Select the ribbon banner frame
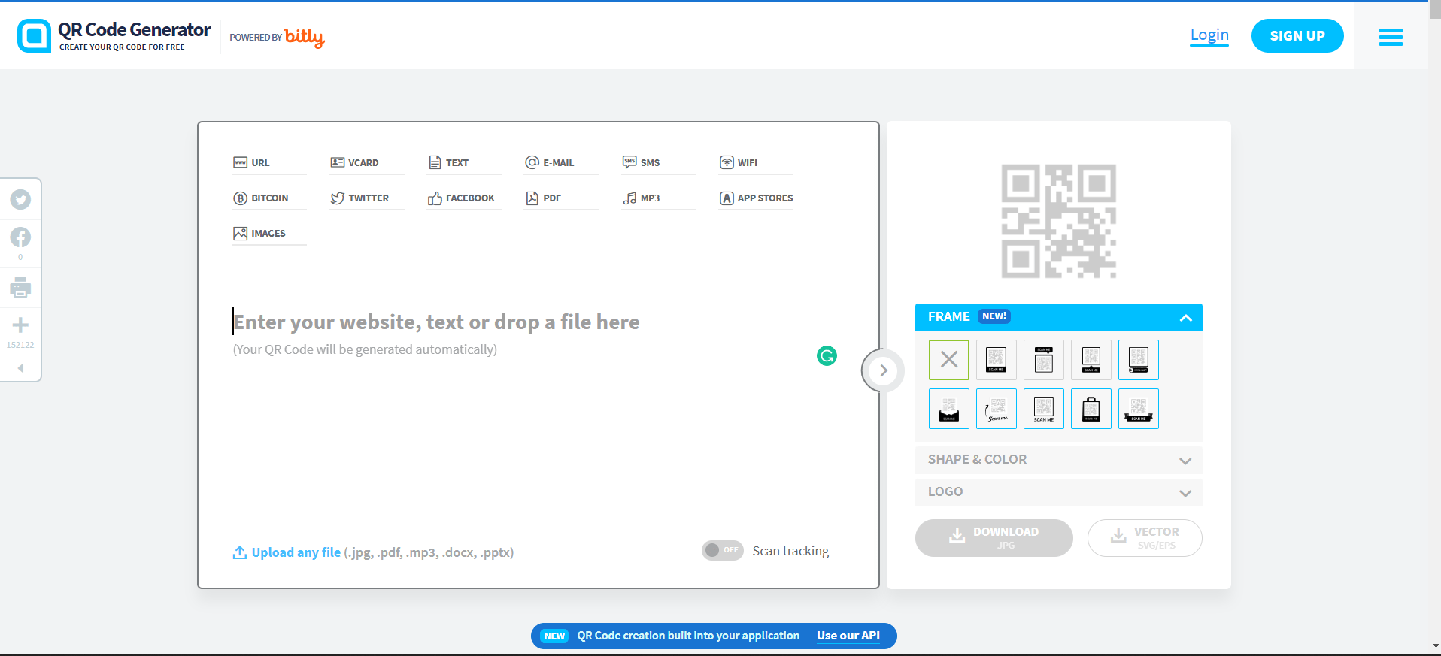 coord(1139,409)
